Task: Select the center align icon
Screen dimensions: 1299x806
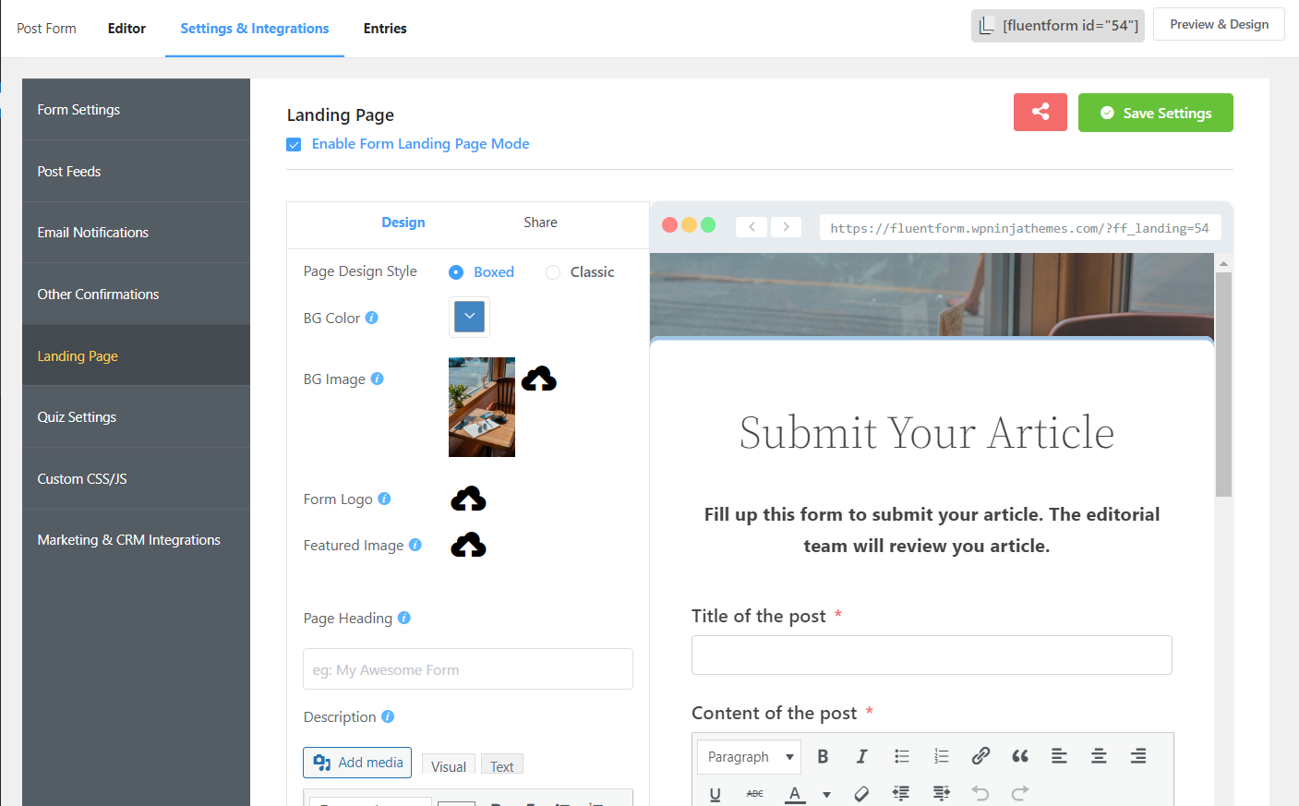Action: pyautogui.click(x=1099, y=756)
